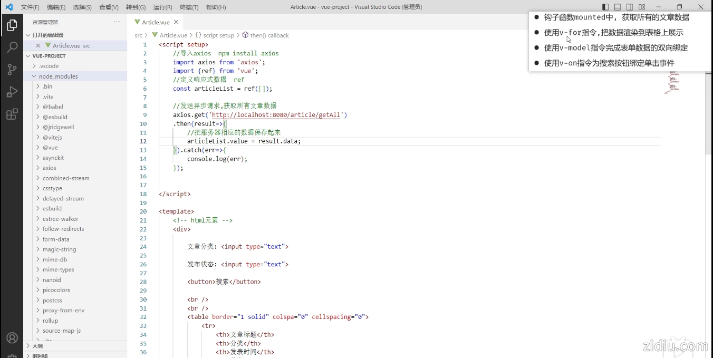
Task: Customize layout icon in title bar
Action: 642,7
